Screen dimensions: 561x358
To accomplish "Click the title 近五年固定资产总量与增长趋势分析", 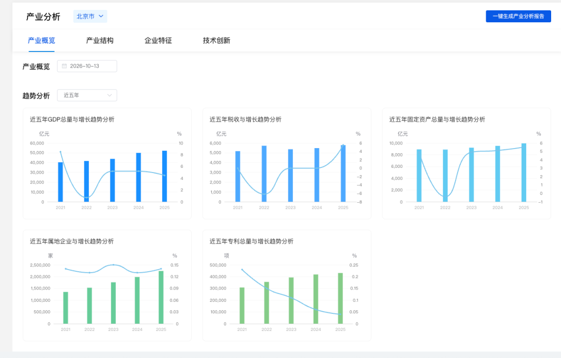I will pos(437,120).
